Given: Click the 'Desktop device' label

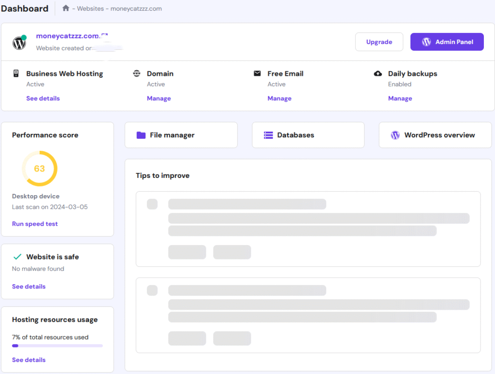Looking at the screenshot, I should [36, 196].
